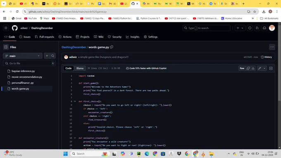Open the Actions tab
Viewport: 281px width, 158px height.
click(x=65, y=37)
